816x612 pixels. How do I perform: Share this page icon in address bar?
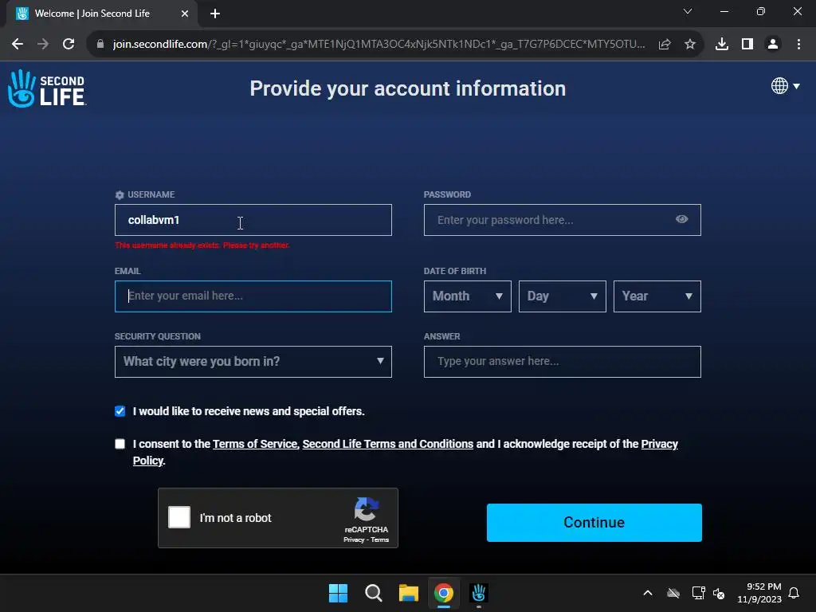point(665,45)
